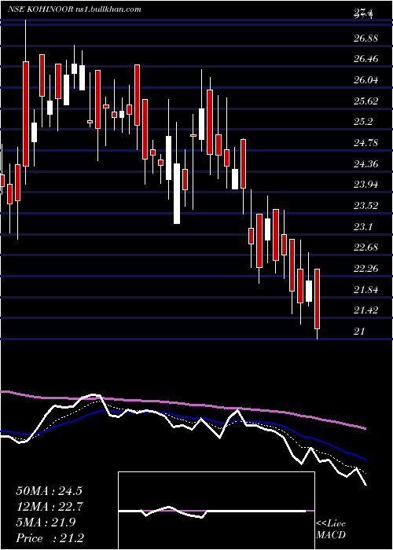393x550 pixels.
Task: Click the 26.04 price axis label
Action: [365, 80]
